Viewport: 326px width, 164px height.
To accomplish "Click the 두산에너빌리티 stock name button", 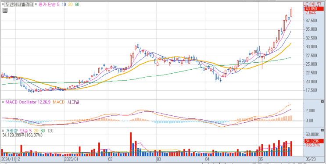I will (x=19, y=4).
